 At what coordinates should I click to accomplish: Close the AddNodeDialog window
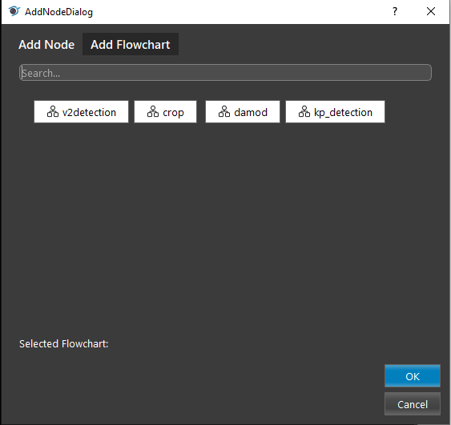click(x=431, y=11)
